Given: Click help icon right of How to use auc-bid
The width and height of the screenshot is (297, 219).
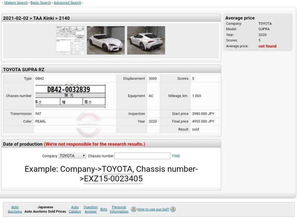Looking at the screenshot, I should (173, 209).
